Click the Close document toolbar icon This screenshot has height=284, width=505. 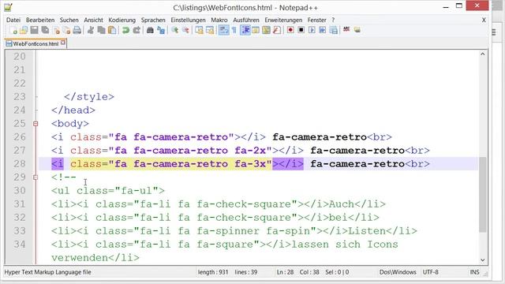[x=56, y=30]
